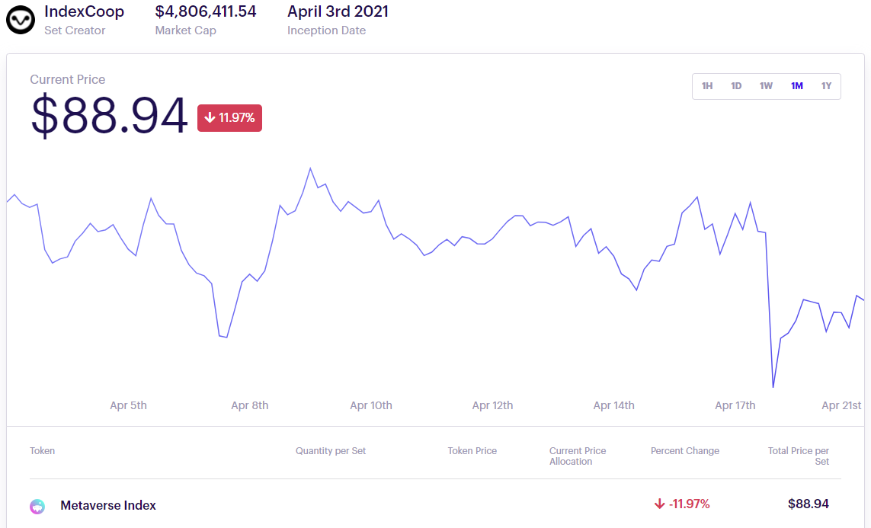
Task: Click the Token column header
Action: click(43, 451)
